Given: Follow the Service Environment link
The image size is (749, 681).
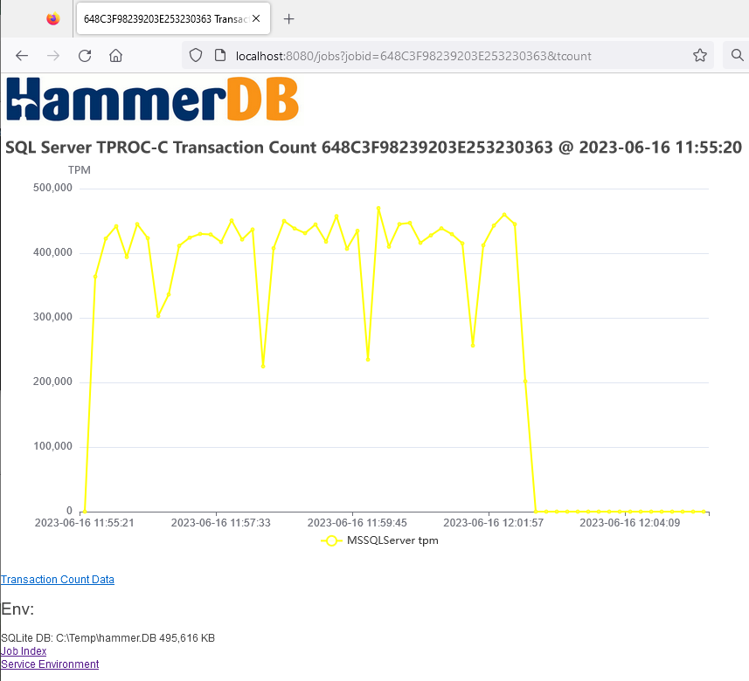Looking at the screenshot, I should [x=50, y=664].
